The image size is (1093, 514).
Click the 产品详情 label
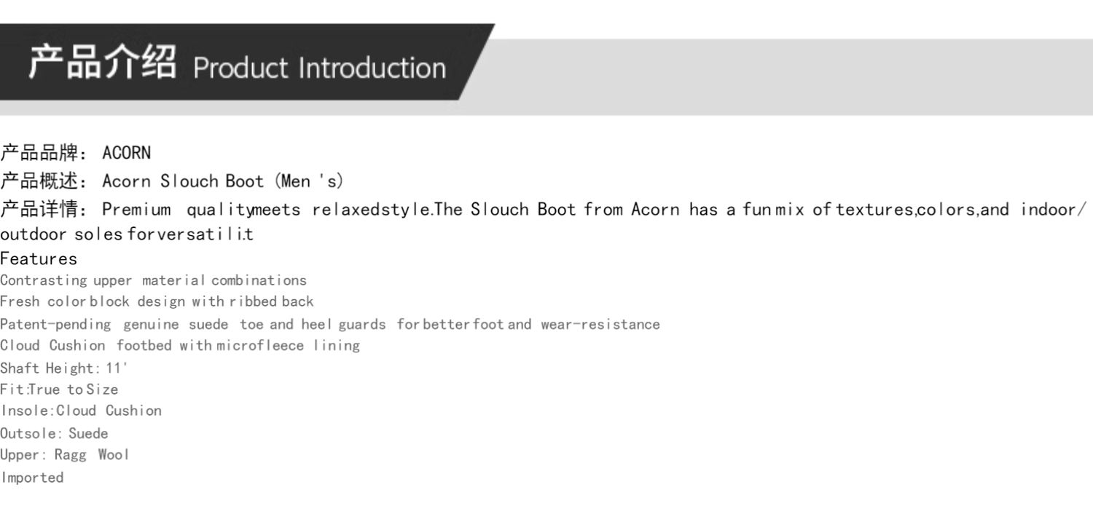39,210
